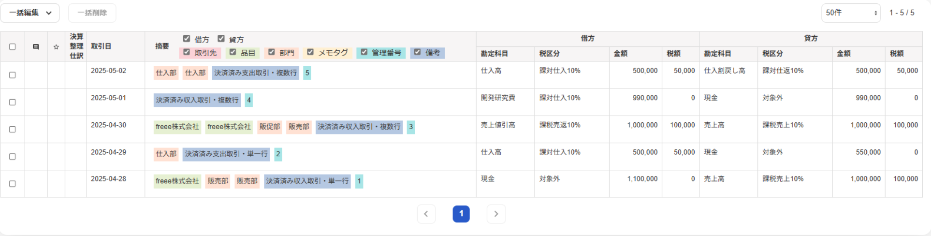
Task: Click the 摘要 column label
Action: point(162,46)
